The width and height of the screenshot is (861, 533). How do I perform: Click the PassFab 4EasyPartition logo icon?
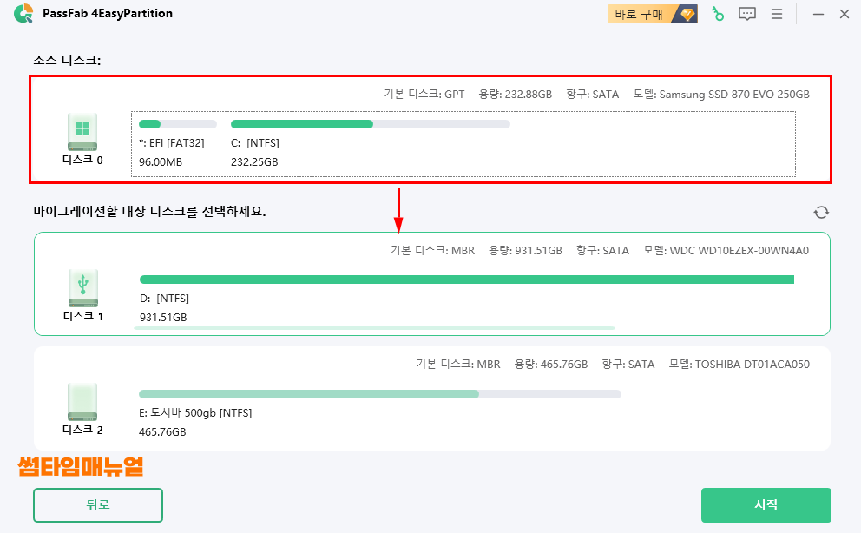click(x=23, y=14)
